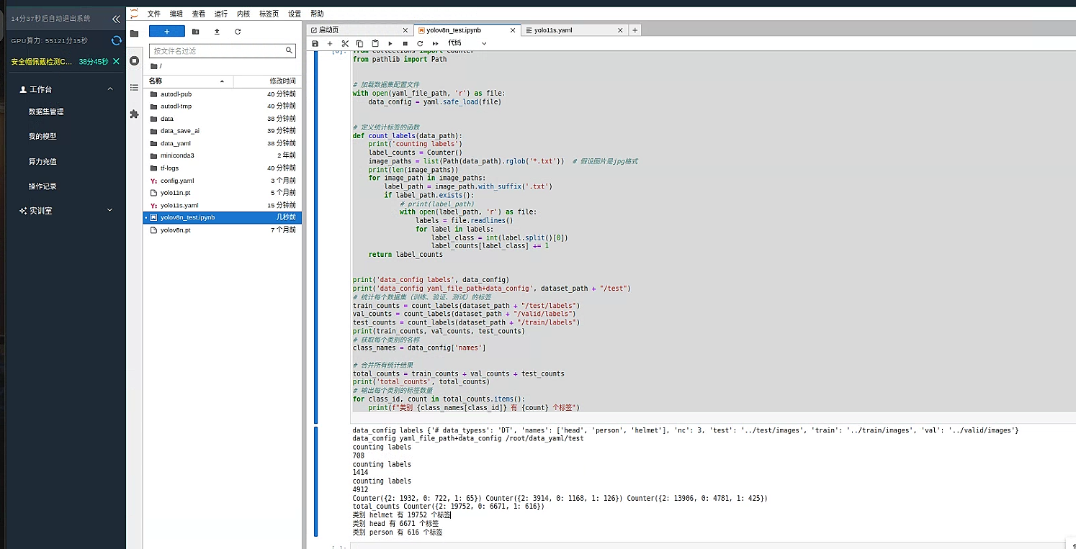
Task: Restart the kernel
Action: tap(420, 43)
